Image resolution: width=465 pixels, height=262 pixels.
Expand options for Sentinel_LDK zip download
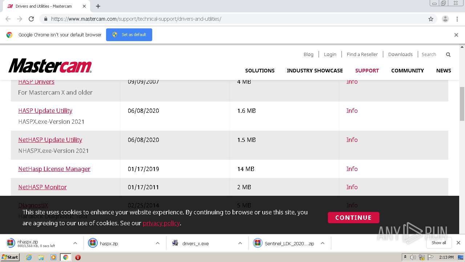[x=323, y=243]
